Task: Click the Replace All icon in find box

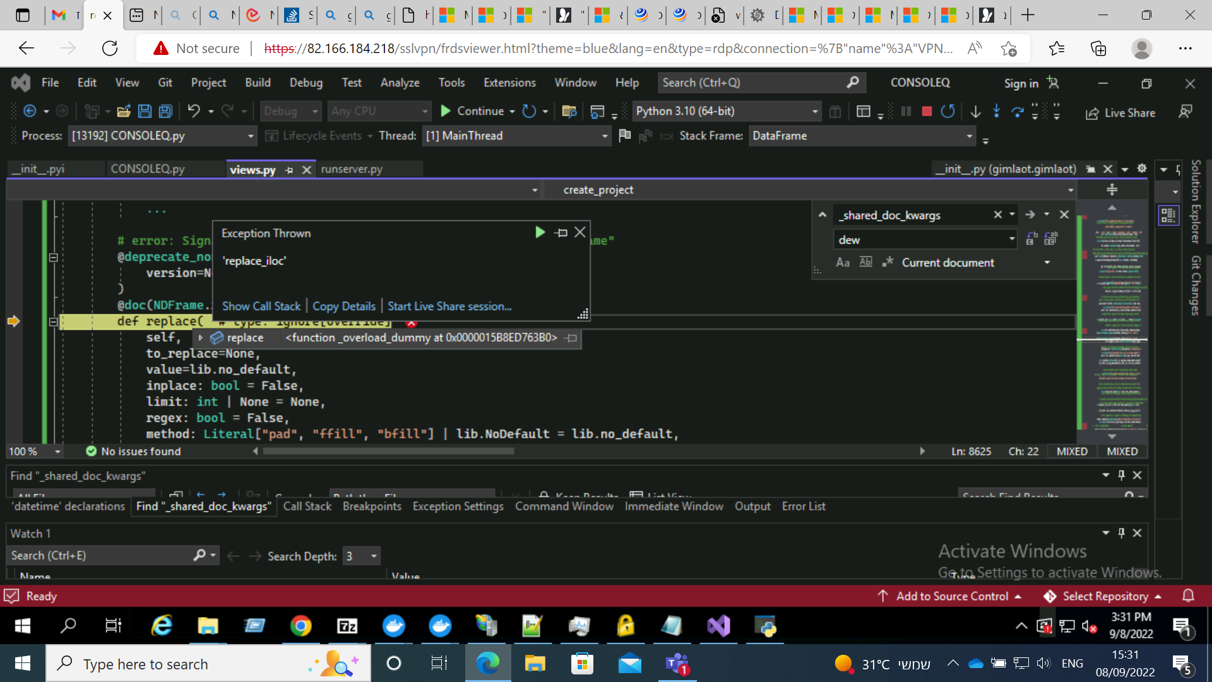Action: [1051, 239]
